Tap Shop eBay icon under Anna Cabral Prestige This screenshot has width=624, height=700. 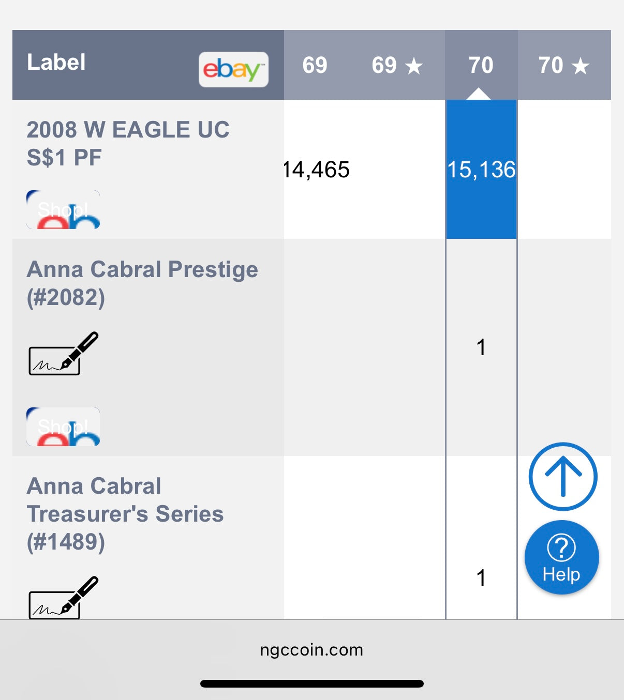(63, 427)
